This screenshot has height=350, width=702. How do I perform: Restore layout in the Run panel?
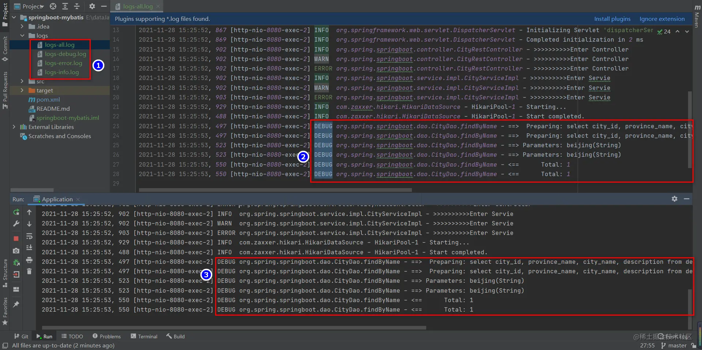point(16,289)
